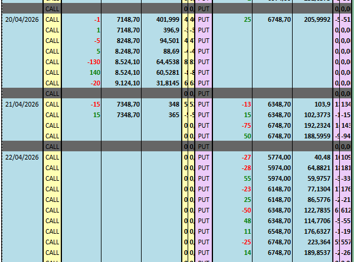Image resolution: width=354 pixels, height=262 pixels.
Task: Select the put price cell 64,8821
Action: [x=313, y=168]
